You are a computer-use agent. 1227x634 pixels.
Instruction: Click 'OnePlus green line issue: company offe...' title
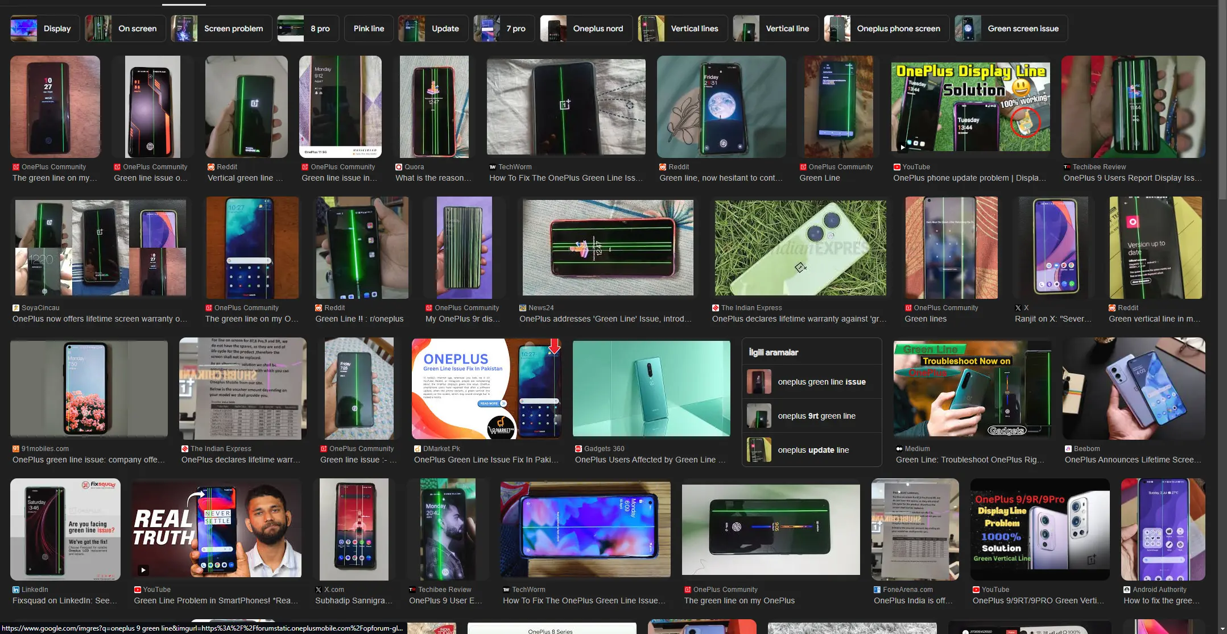point(89,460)
